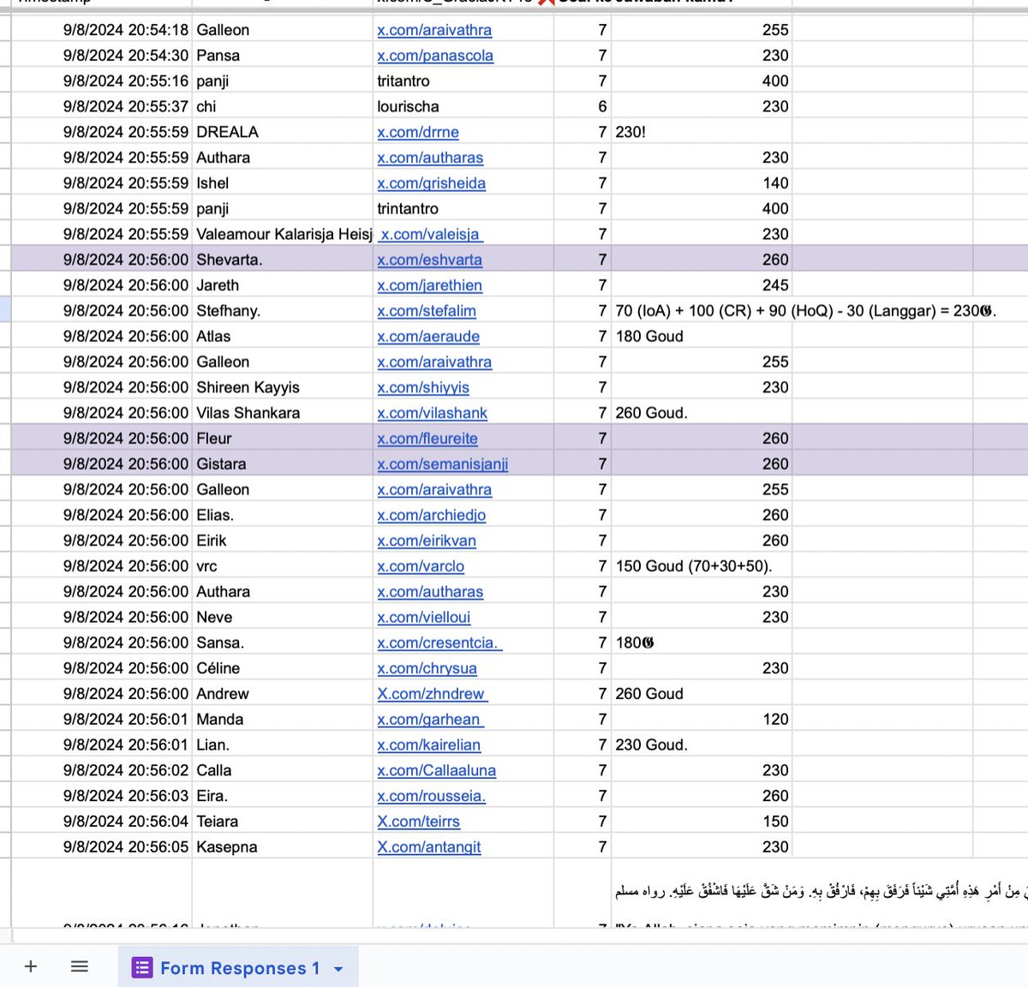Select the name cell 'DREALA'
This screenshot has width=1028, height=987.
[x=282, y=132]
